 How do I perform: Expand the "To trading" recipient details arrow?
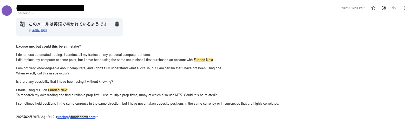pyautogui.click(x=33, y=13)
